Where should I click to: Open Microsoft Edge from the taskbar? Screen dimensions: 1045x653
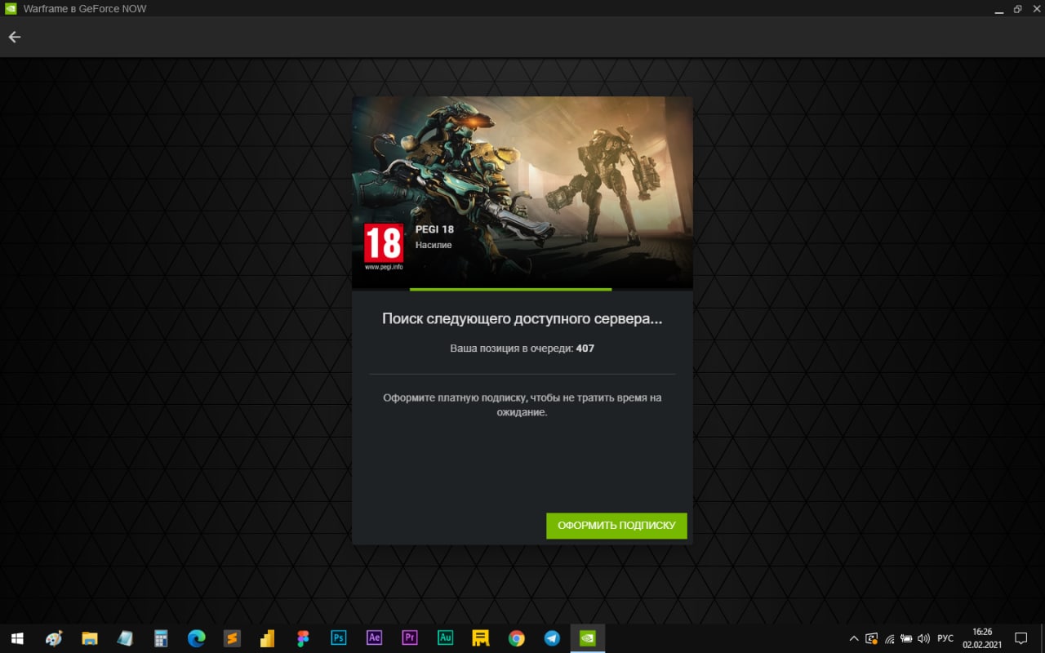[x=196, y=638]
